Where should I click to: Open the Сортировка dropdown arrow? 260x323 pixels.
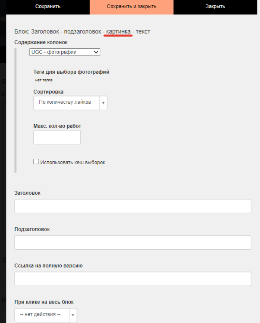point(103,103)
